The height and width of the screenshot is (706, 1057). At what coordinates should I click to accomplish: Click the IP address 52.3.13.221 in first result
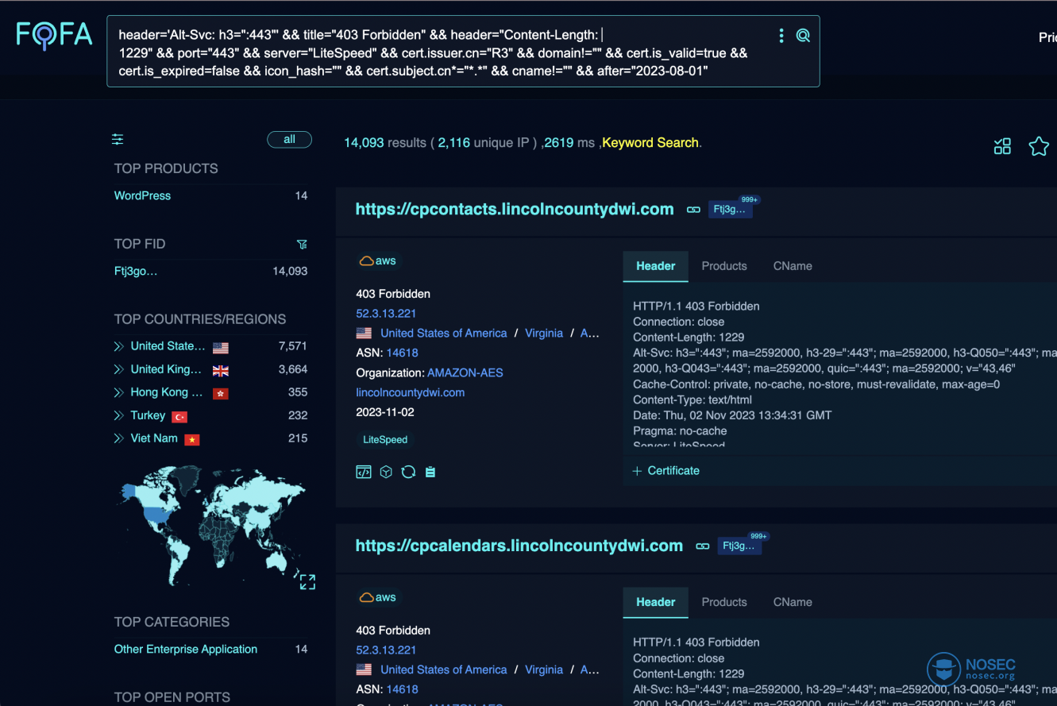tap(386, 314)
